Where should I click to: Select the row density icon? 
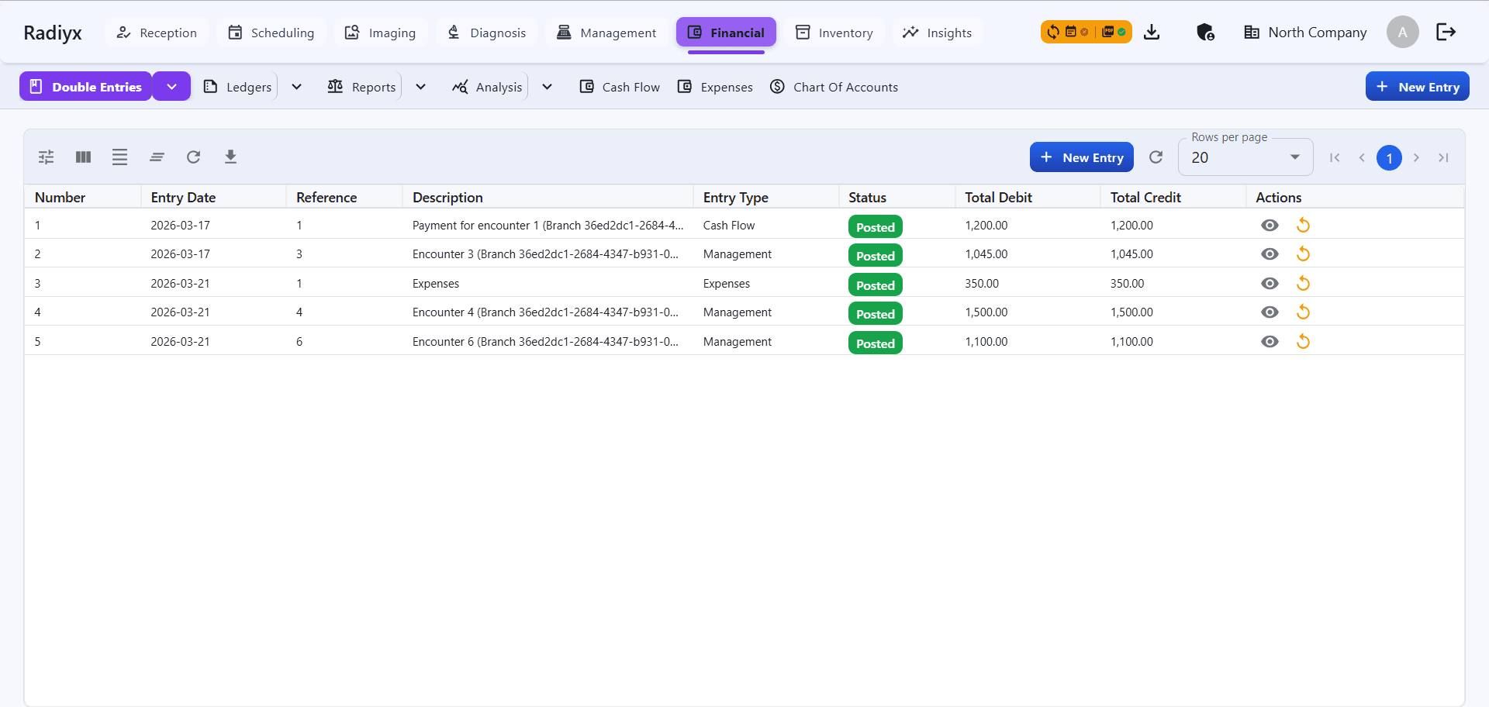(120, 157)
